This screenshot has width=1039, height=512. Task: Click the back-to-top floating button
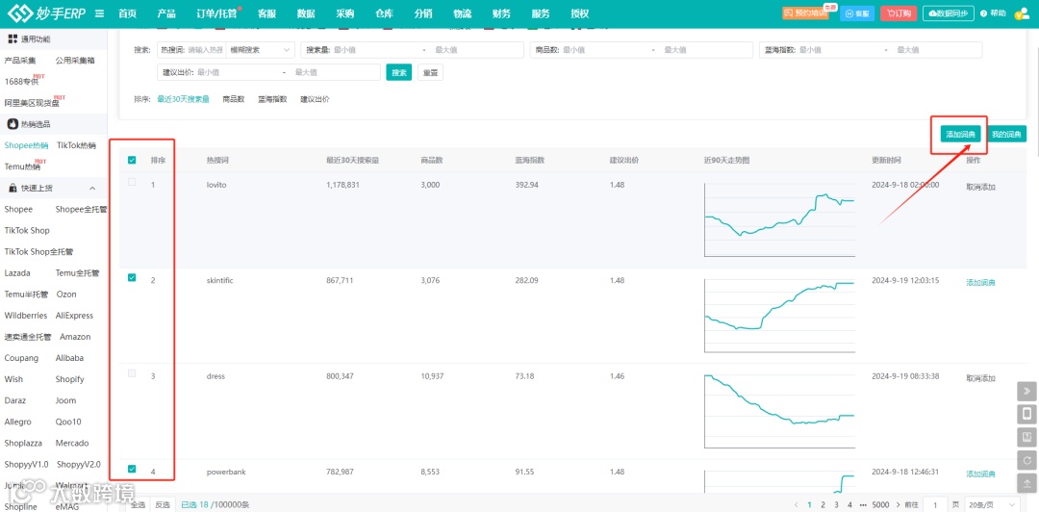(x=1027, y=483)
